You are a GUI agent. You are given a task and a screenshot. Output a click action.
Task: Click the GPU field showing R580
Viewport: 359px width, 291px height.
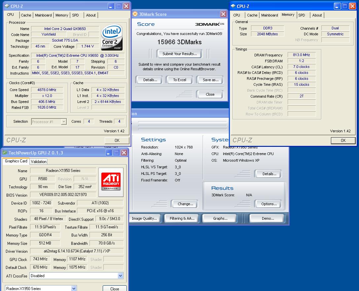(43, 179)
